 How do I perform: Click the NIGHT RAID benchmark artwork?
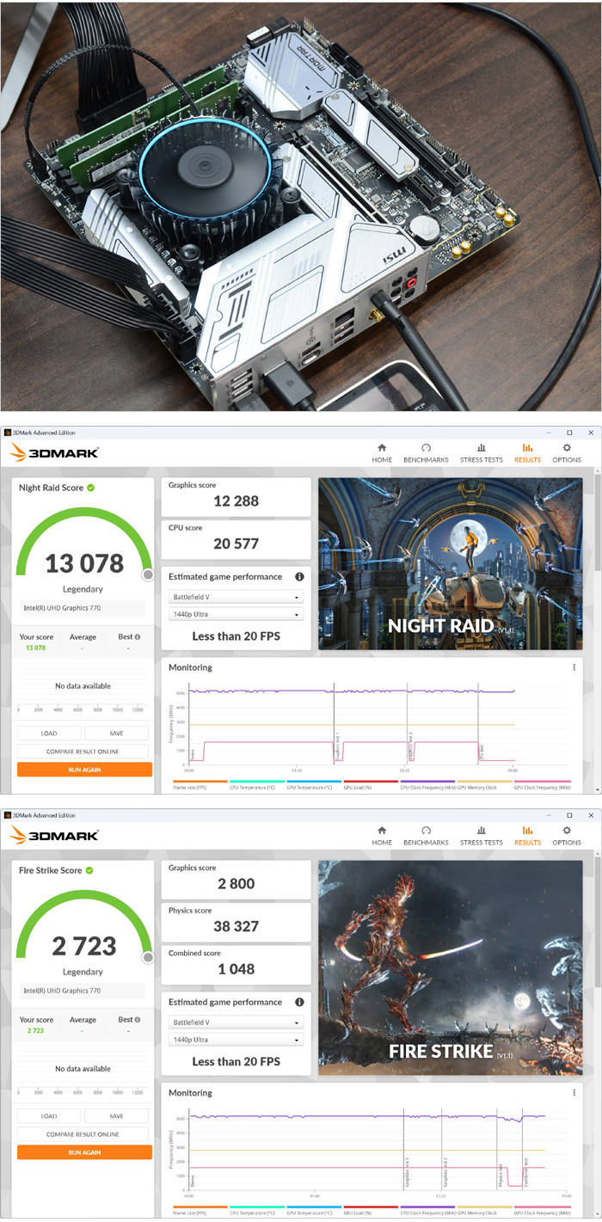coord(450,564)
